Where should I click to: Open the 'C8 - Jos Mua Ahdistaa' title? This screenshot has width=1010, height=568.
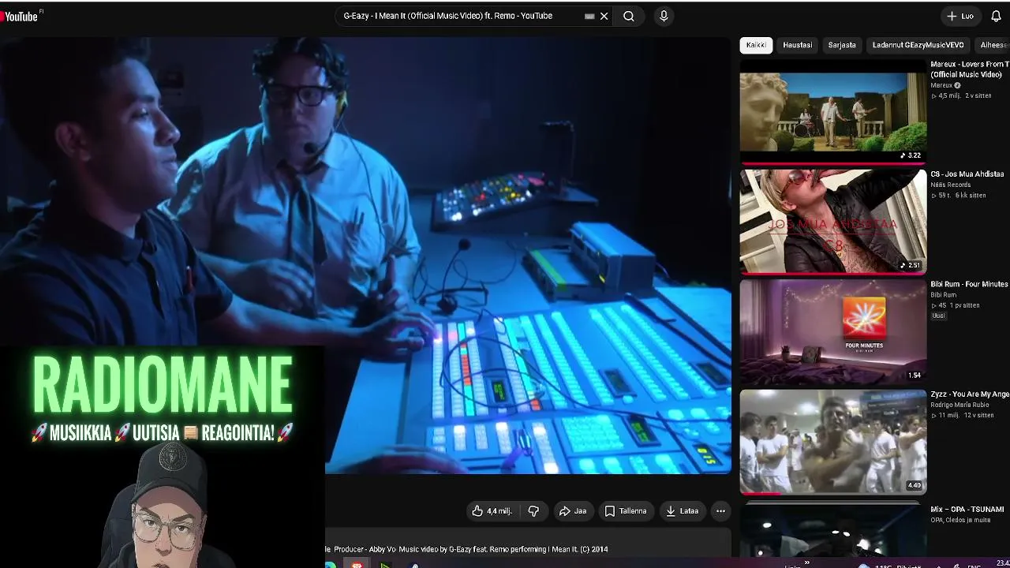[x=967, y=174]
